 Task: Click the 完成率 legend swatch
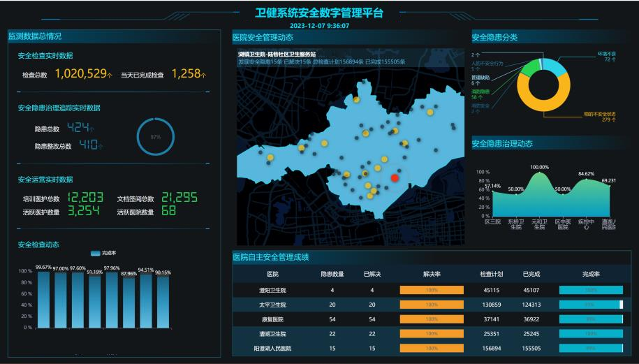click(x=95, y=253)
